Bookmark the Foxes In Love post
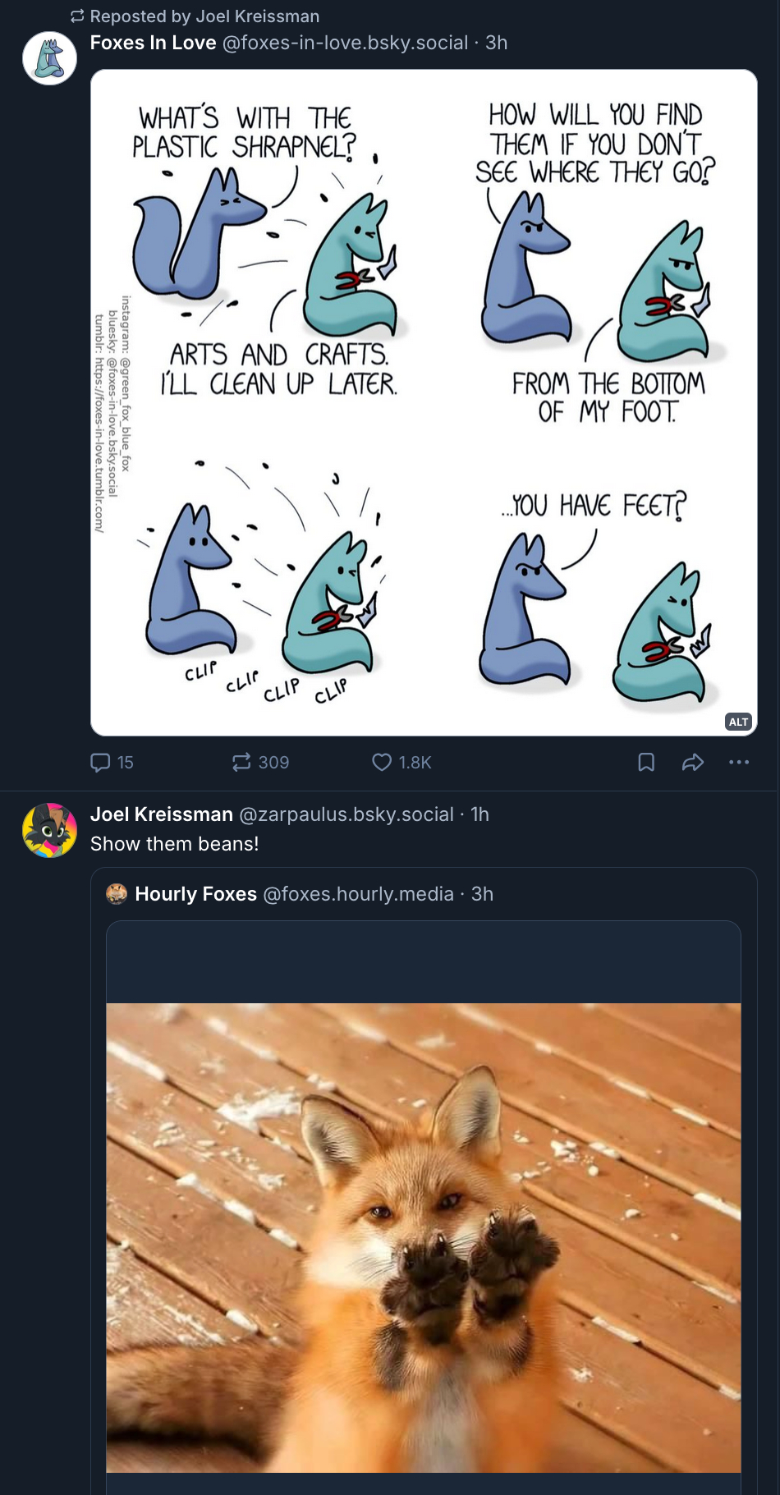 coord(646,762)
